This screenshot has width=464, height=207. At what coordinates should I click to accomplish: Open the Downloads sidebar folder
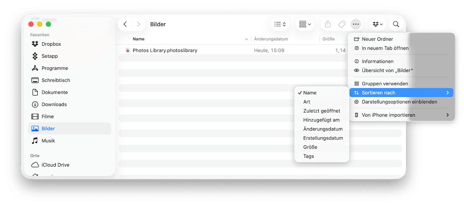pyautogui.click(x=54, y=105)
